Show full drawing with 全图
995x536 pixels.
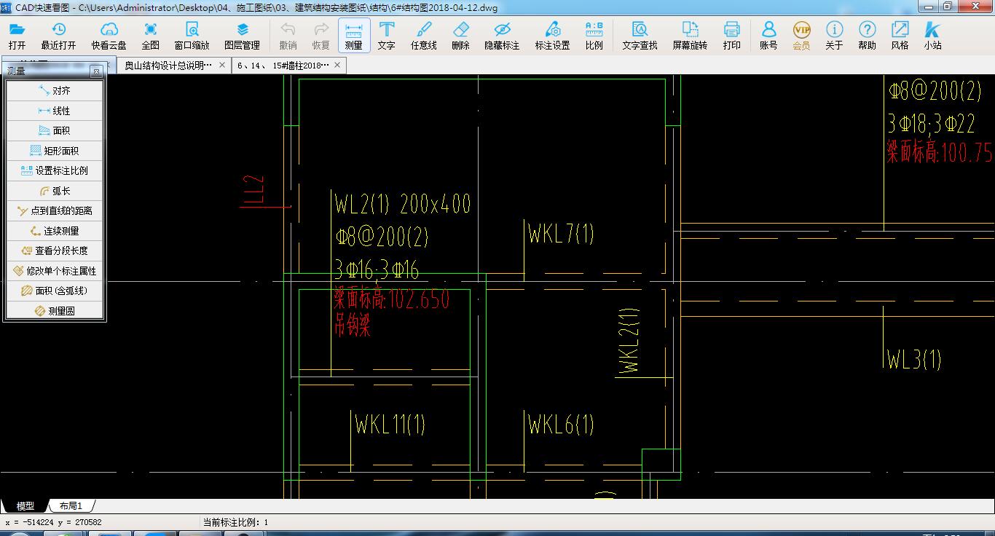click(151, 36)
